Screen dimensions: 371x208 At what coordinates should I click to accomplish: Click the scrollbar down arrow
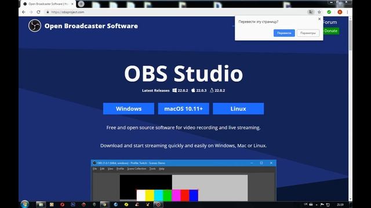pyautogui.click(x=350, y=199)
